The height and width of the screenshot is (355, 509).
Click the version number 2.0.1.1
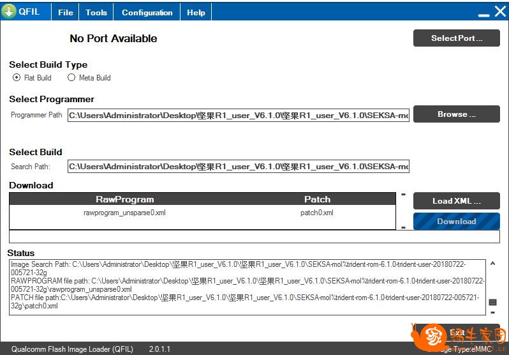(x=159, y=349)
